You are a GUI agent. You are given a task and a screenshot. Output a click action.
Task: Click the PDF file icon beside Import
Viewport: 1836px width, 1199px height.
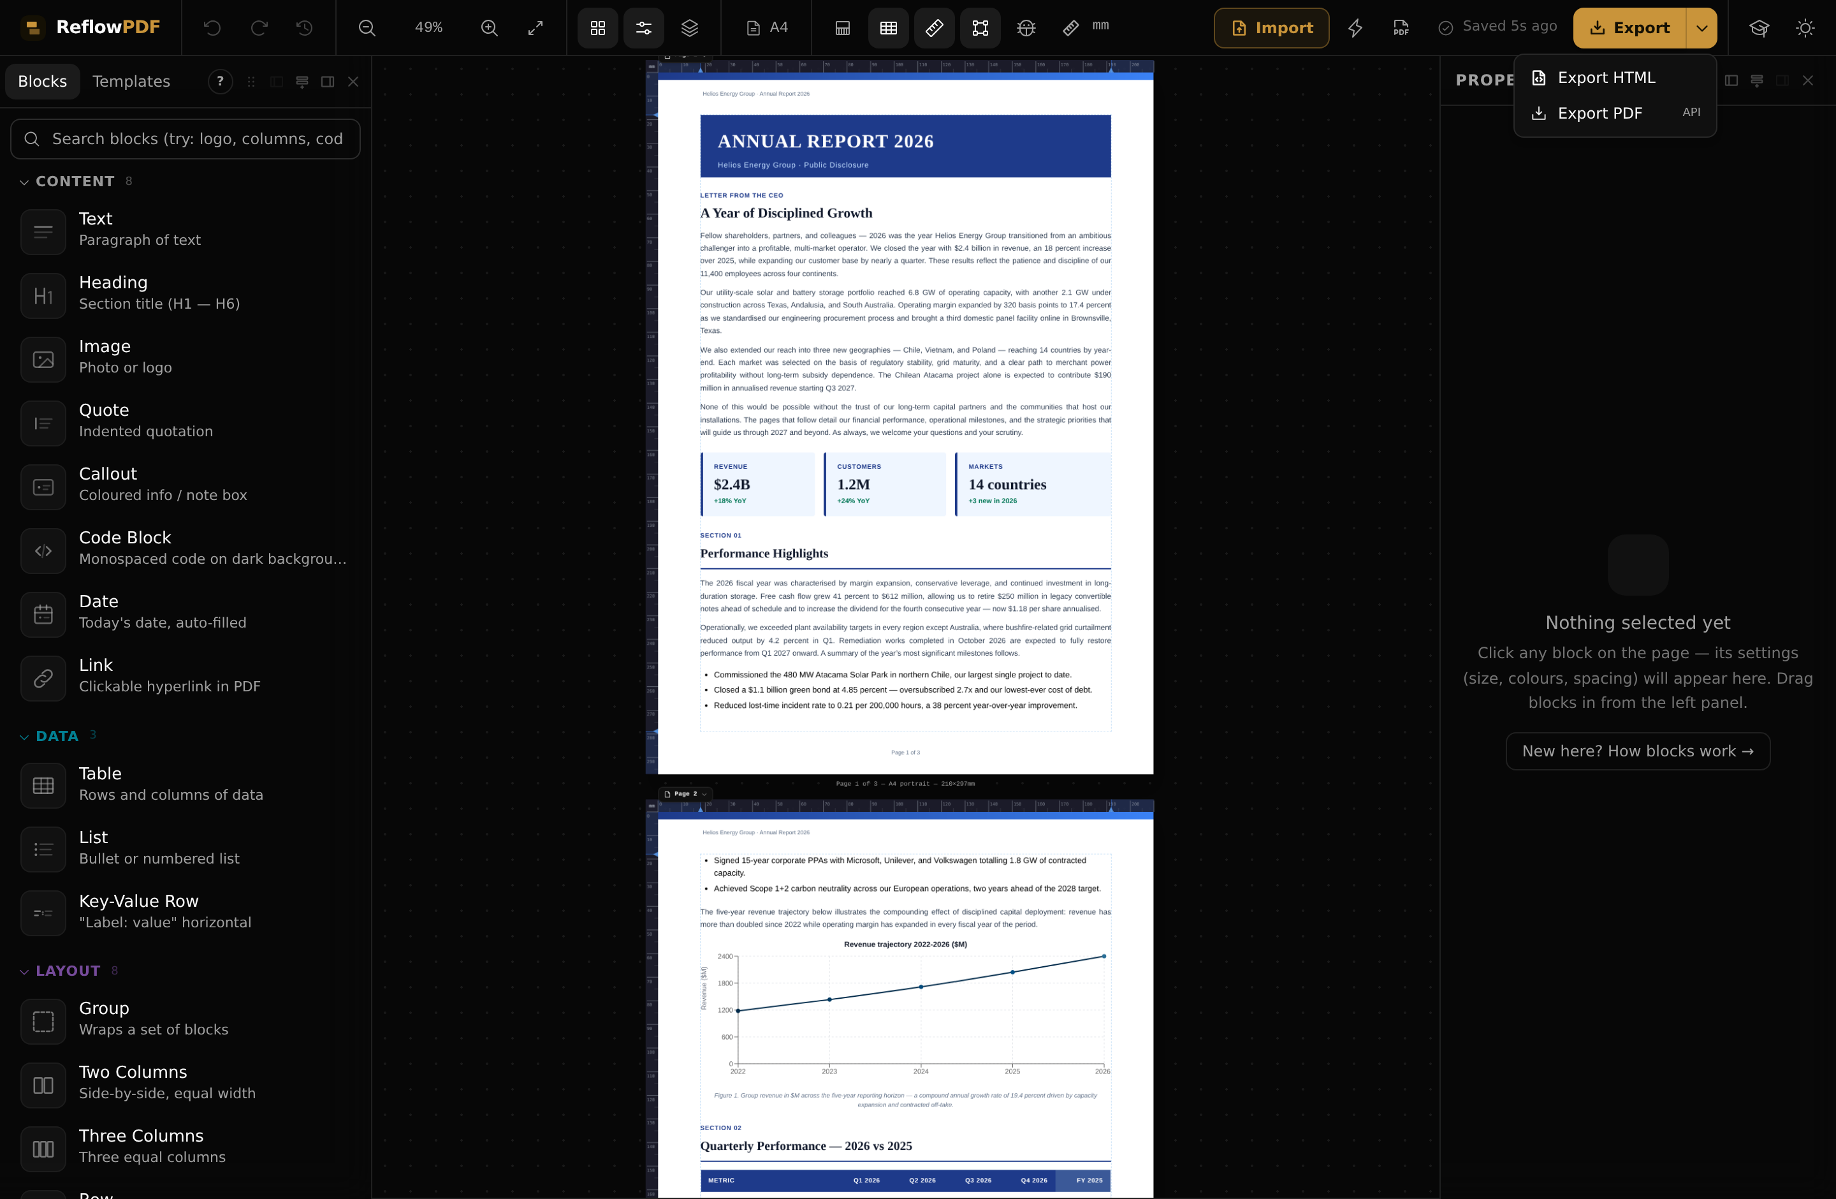1401,28
